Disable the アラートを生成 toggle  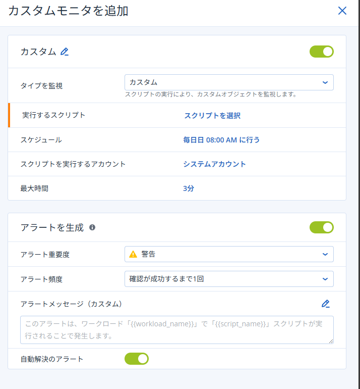tap(322, 227)
